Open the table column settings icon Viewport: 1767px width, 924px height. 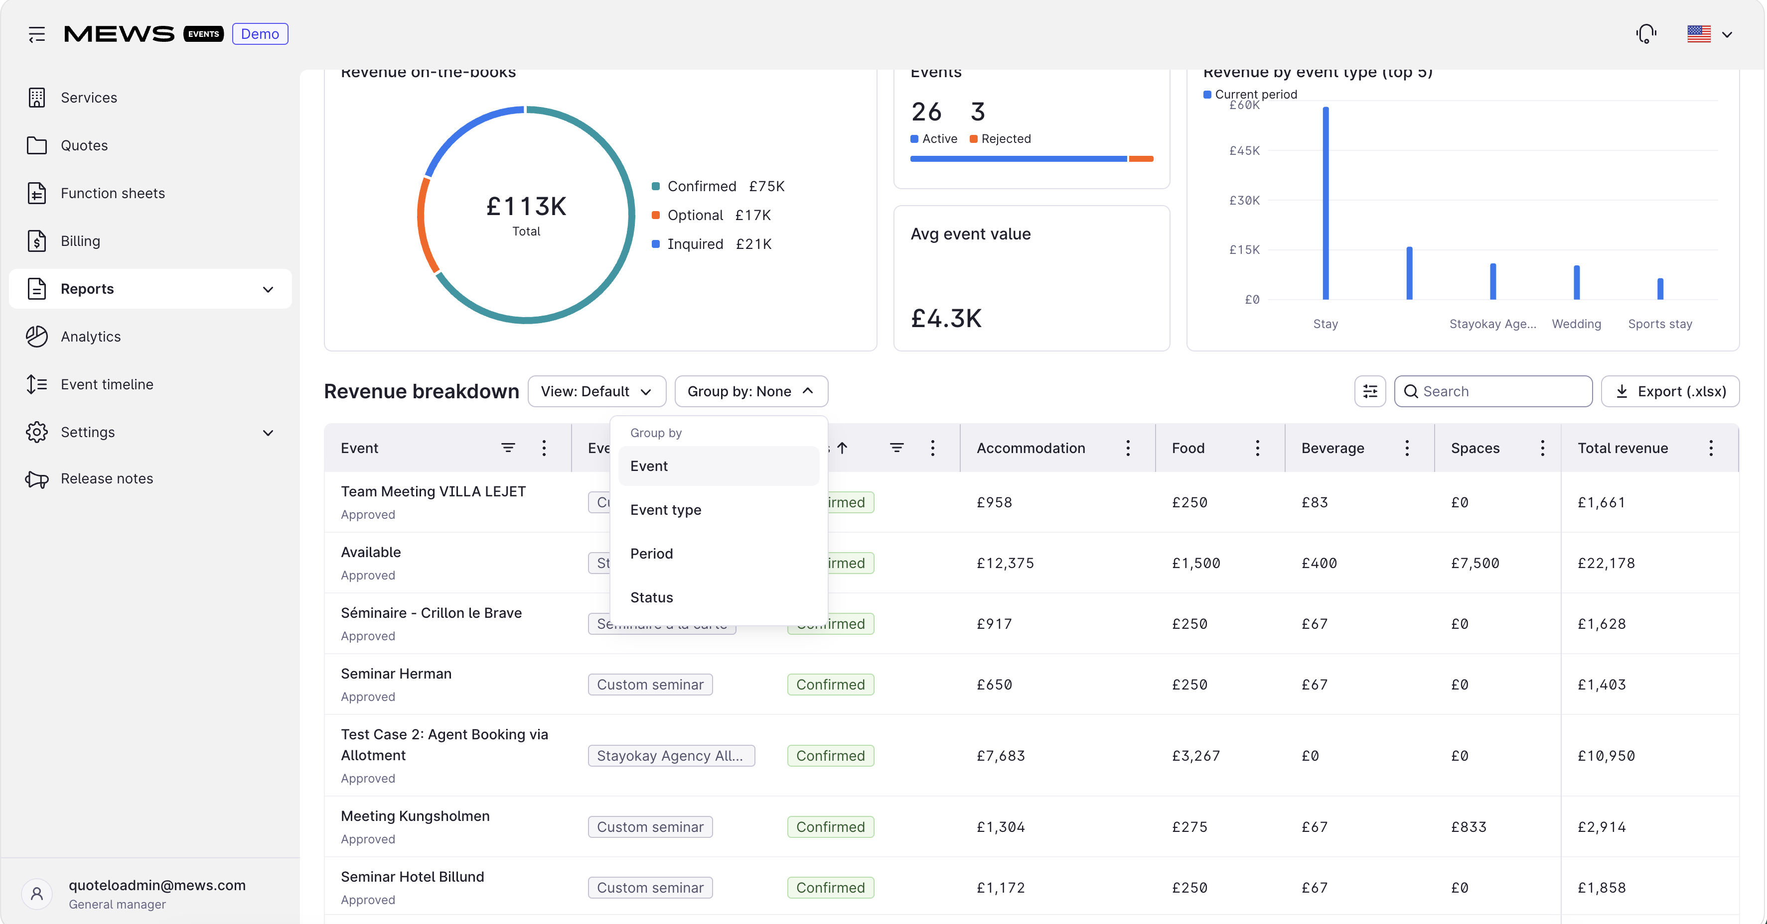click(x=1370, y=391)
